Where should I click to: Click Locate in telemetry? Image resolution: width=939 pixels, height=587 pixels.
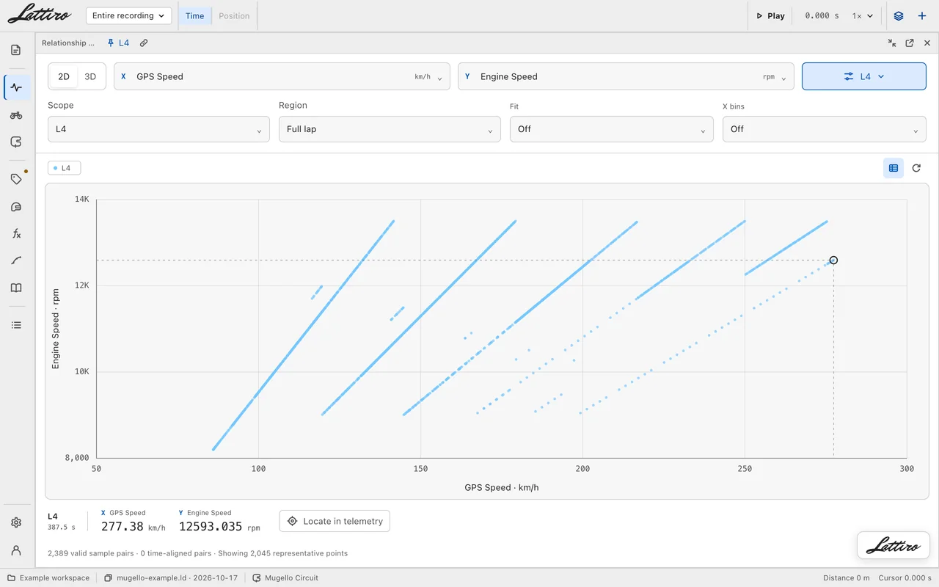click(335, 521)
